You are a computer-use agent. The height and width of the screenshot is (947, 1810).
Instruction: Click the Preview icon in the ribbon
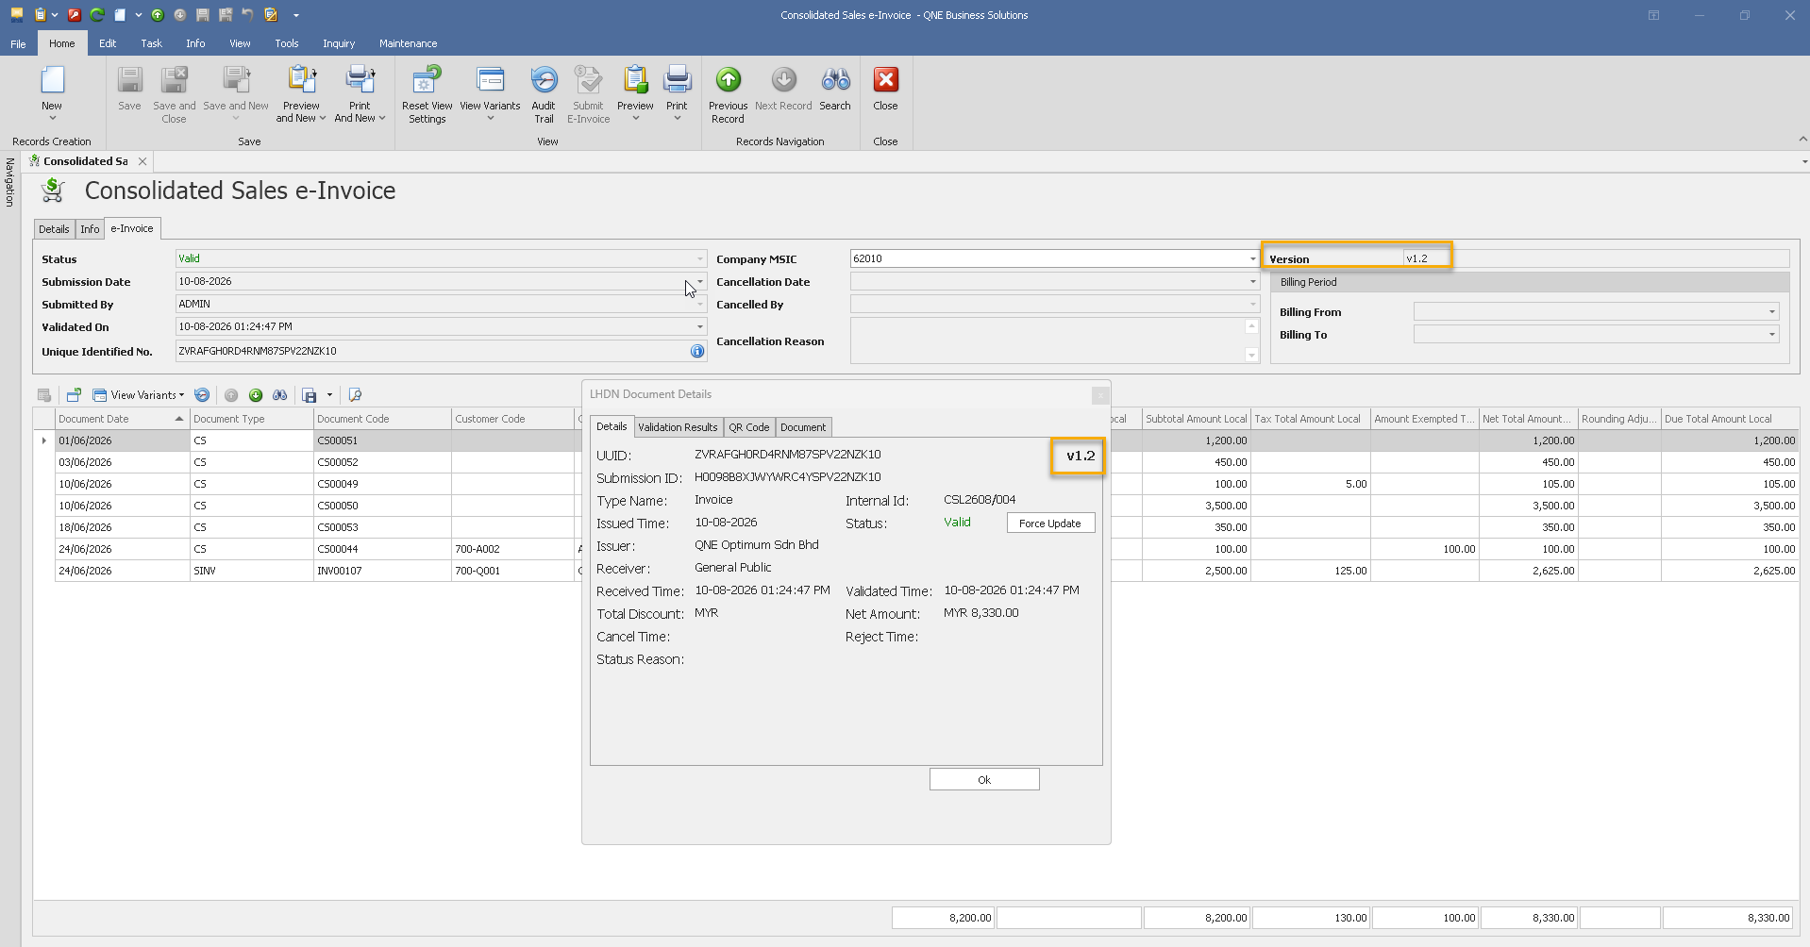click(x=635, y=81)
